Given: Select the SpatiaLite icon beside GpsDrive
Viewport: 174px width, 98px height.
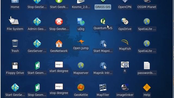Looking at the screenshot, I should (x=147, y=22).
